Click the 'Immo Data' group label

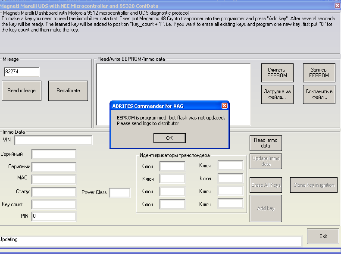(14, 132)
